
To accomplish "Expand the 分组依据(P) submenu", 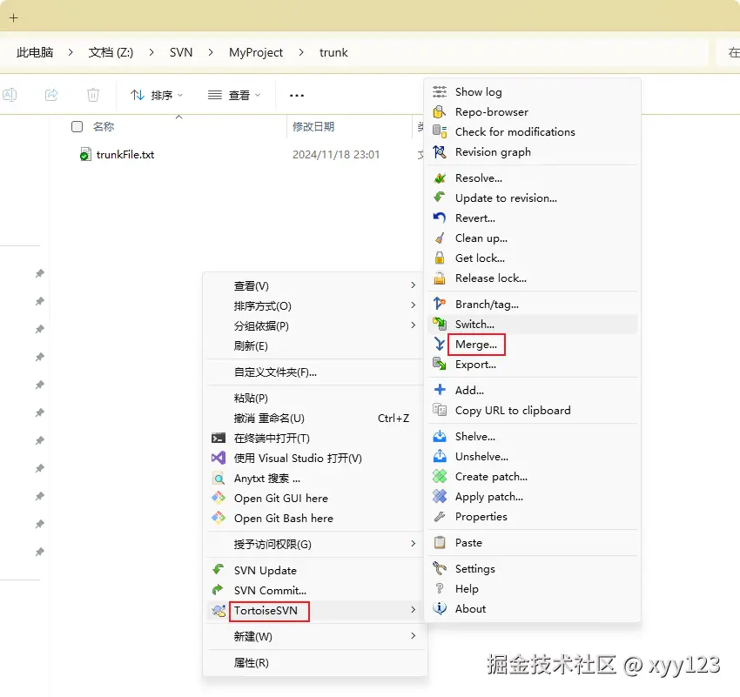I will click(314, 325).
